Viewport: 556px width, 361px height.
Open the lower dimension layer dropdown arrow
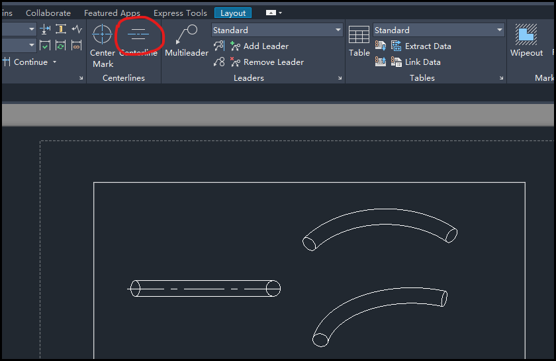(x=32, y=46)
